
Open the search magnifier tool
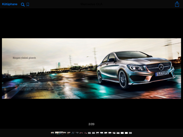pyautogui.click(x=23, y=5)
